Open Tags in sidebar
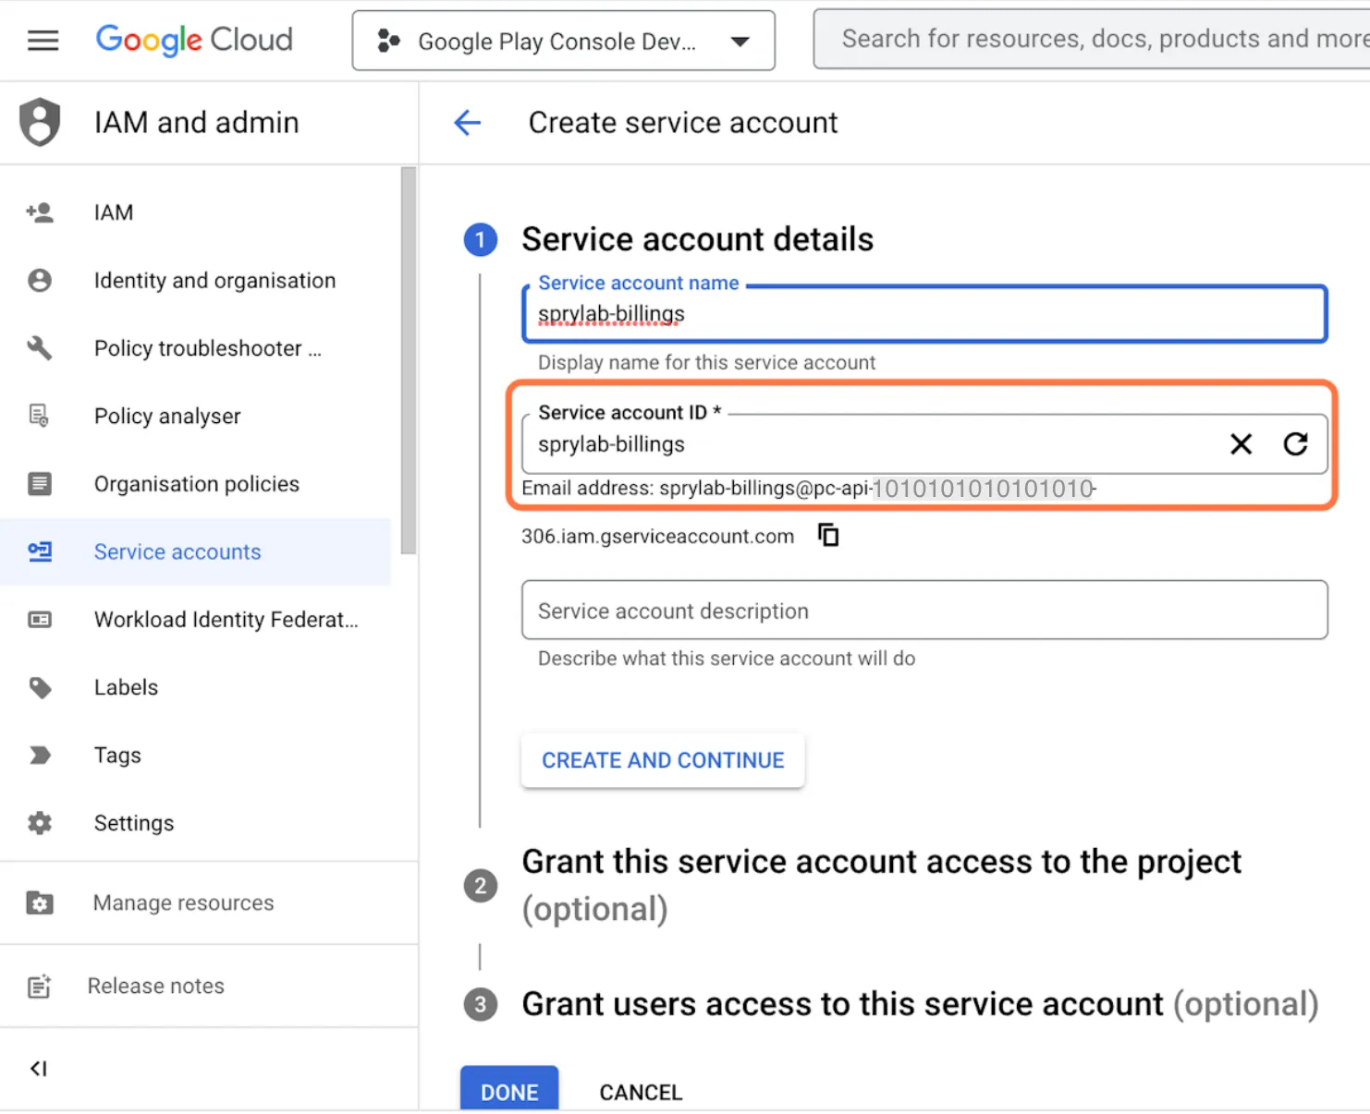The width and height of the screenshot is (1370, 1114). 117,755
